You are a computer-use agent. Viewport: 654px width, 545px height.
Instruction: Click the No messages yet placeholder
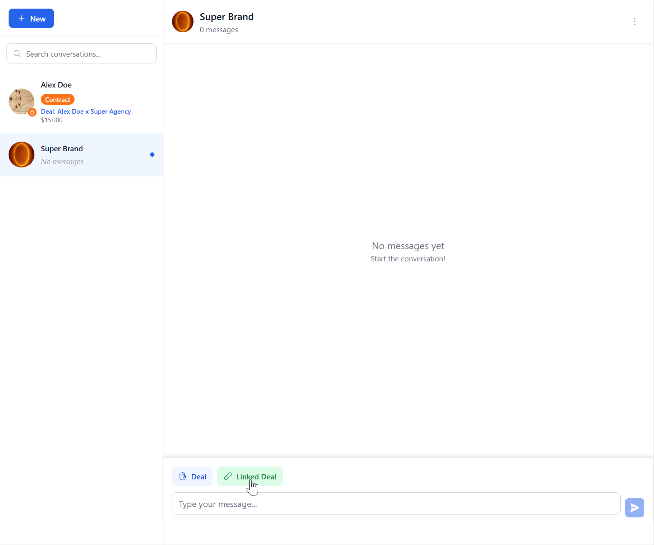pyautogui.click(x=408, y=246)
